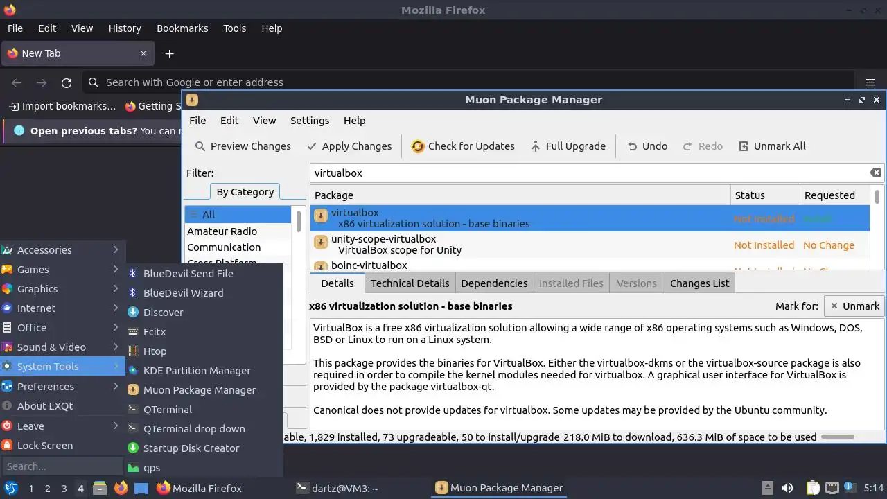Image resolution: width=887 pixels, height=499 pixels.
Task: Expand the Graphics submenu
Action: 62,289
